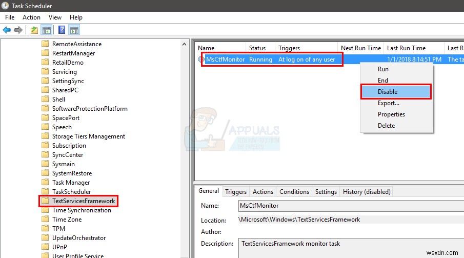Toggle the Show/Hide Console Tree icon
The image size is (464, 258).
point(47,30)
